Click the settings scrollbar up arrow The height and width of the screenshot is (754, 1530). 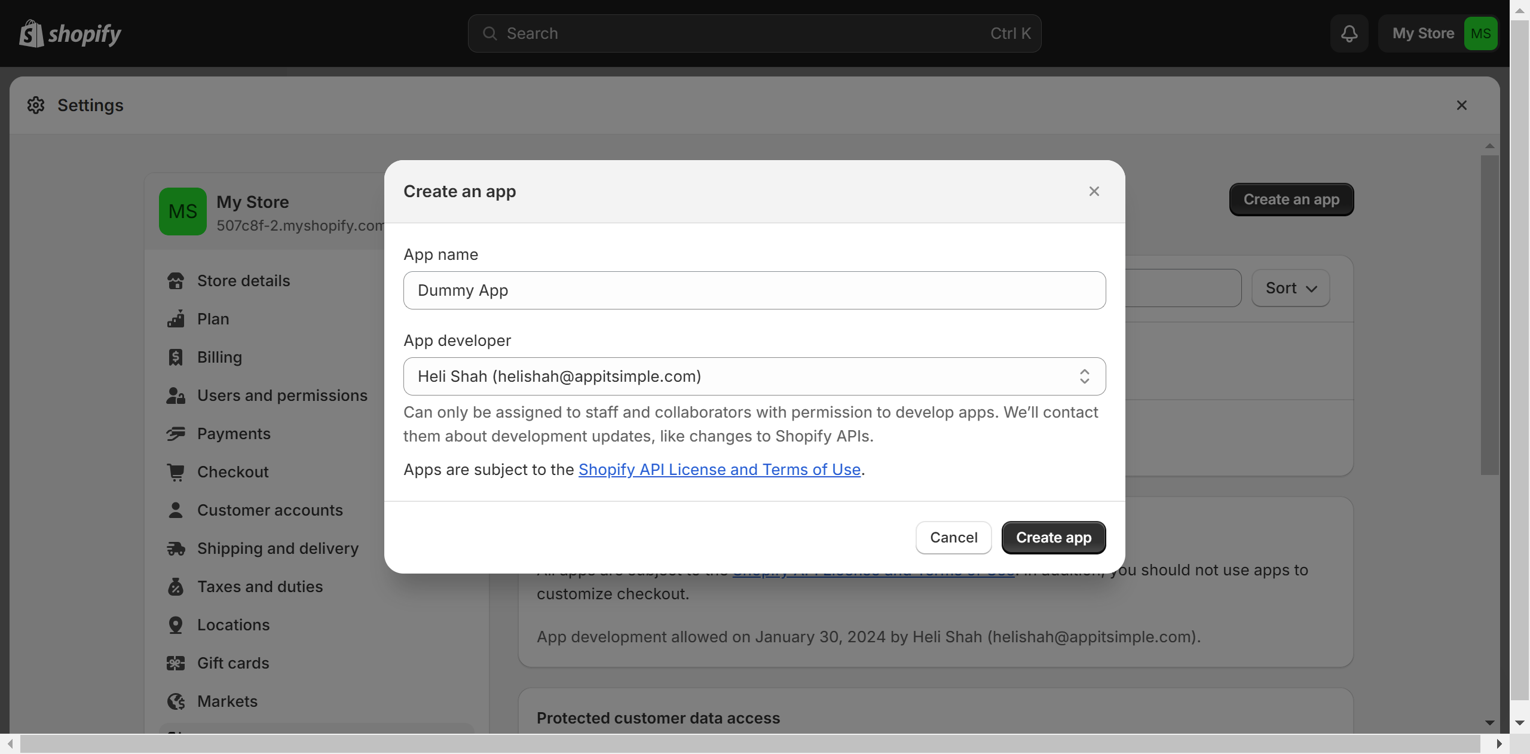click(1489, 146)
